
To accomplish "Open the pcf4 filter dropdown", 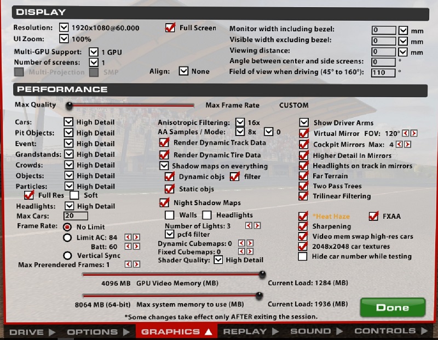I will coord(170,234).
